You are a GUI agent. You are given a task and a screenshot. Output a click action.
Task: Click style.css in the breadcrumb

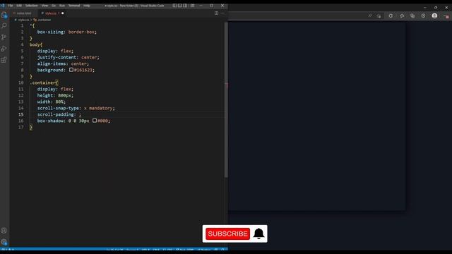(x=23, y=20)
